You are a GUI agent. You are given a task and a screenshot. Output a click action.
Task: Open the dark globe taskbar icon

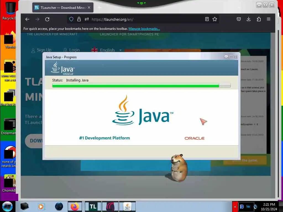[59, 206]
